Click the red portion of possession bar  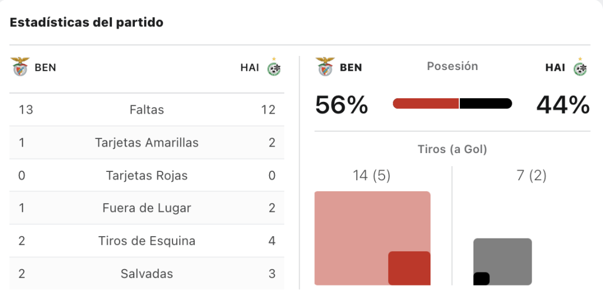pyautogui.click(x=426, y=104)
